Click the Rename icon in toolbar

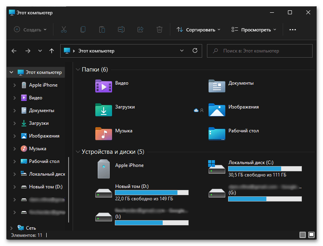point(121,29)
